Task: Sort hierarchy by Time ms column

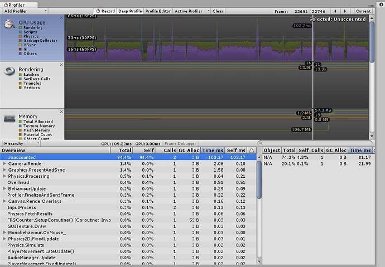Action: tap(213, 151)
